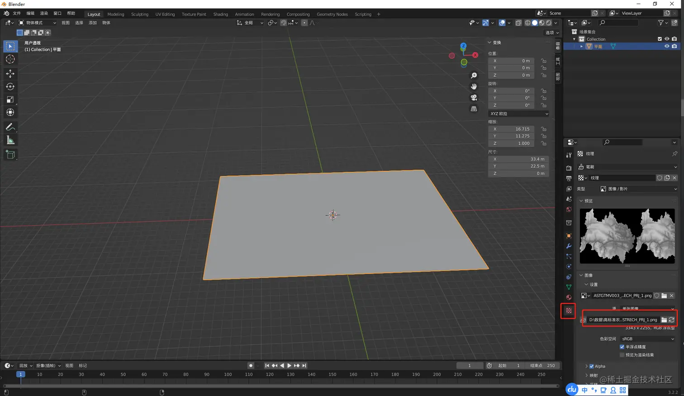Exclude Collection from view layer checkbox

point(660,39)
